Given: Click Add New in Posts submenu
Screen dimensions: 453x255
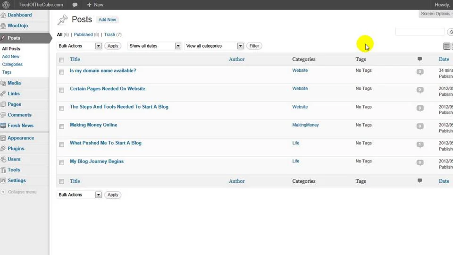Looking at the screenshot, I should [11, 56].
